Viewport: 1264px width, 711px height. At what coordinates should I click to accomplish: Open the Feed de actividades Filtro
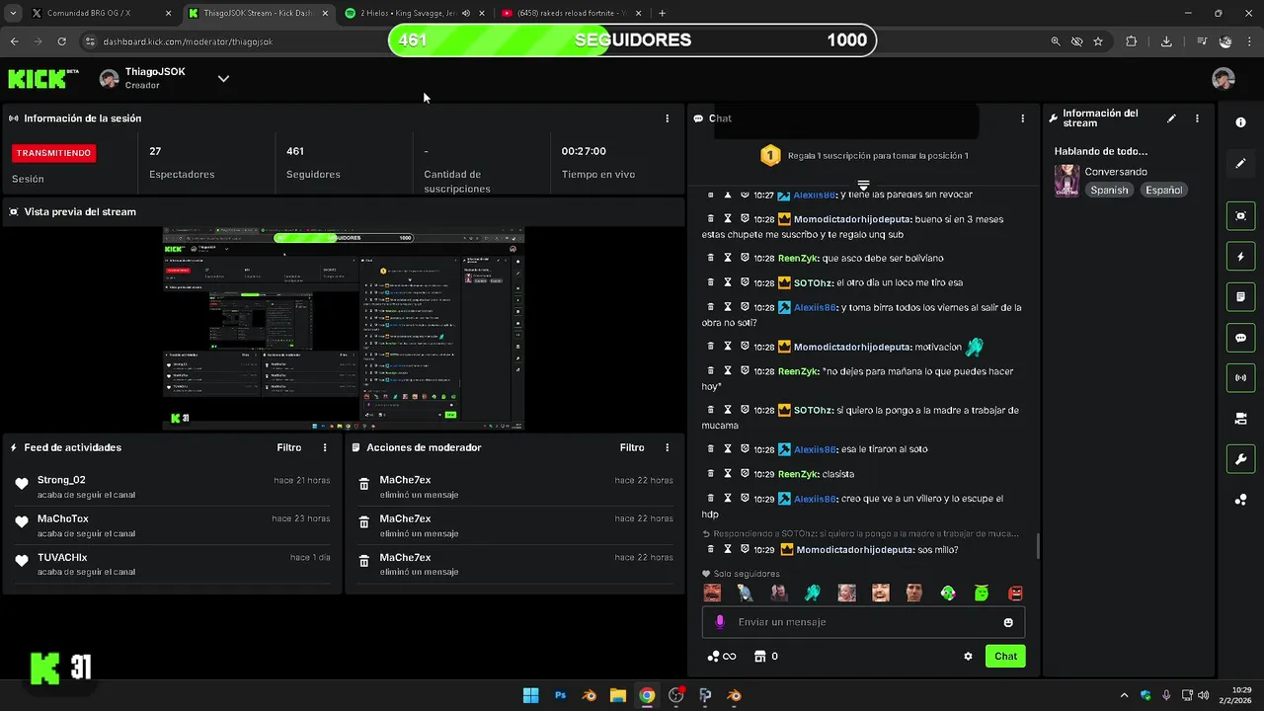click(289, 447)
